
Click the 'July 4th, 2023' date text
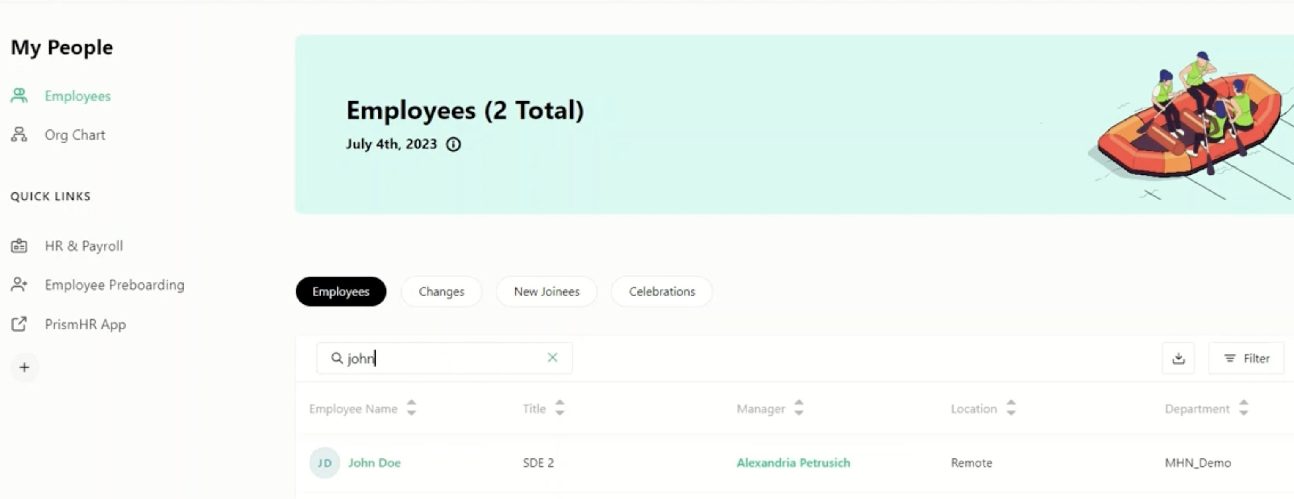[391, 144]
